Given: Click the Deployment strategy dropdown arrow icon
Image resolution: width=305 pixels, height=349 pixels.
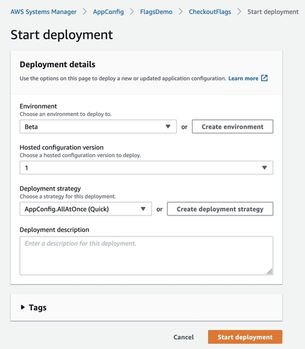Looking at the screenshot, I should 143,209.
